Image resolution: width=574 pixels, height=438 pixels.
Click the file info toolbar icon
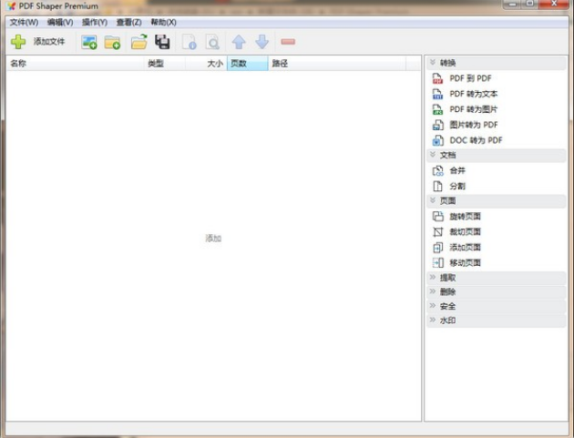pyautogui.click(x=190, y=42)
